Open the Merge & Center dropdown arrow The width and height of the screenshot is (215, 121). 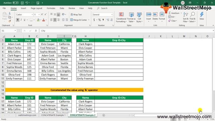pyautogui.click(x=89, y=20)
